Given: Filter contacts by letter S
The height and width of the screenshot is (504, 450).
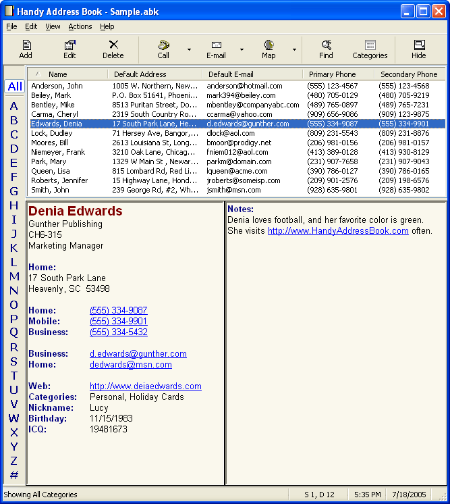Looking at the screenshot, I should (x=13, y=361).
